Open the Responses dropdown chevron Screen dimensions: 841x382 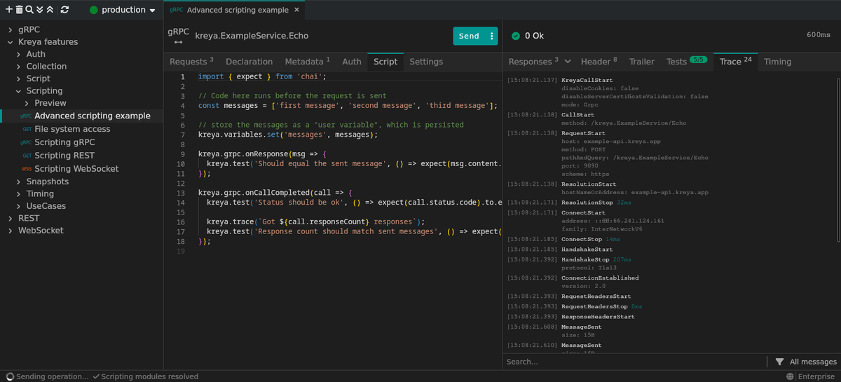coord(567,62)
